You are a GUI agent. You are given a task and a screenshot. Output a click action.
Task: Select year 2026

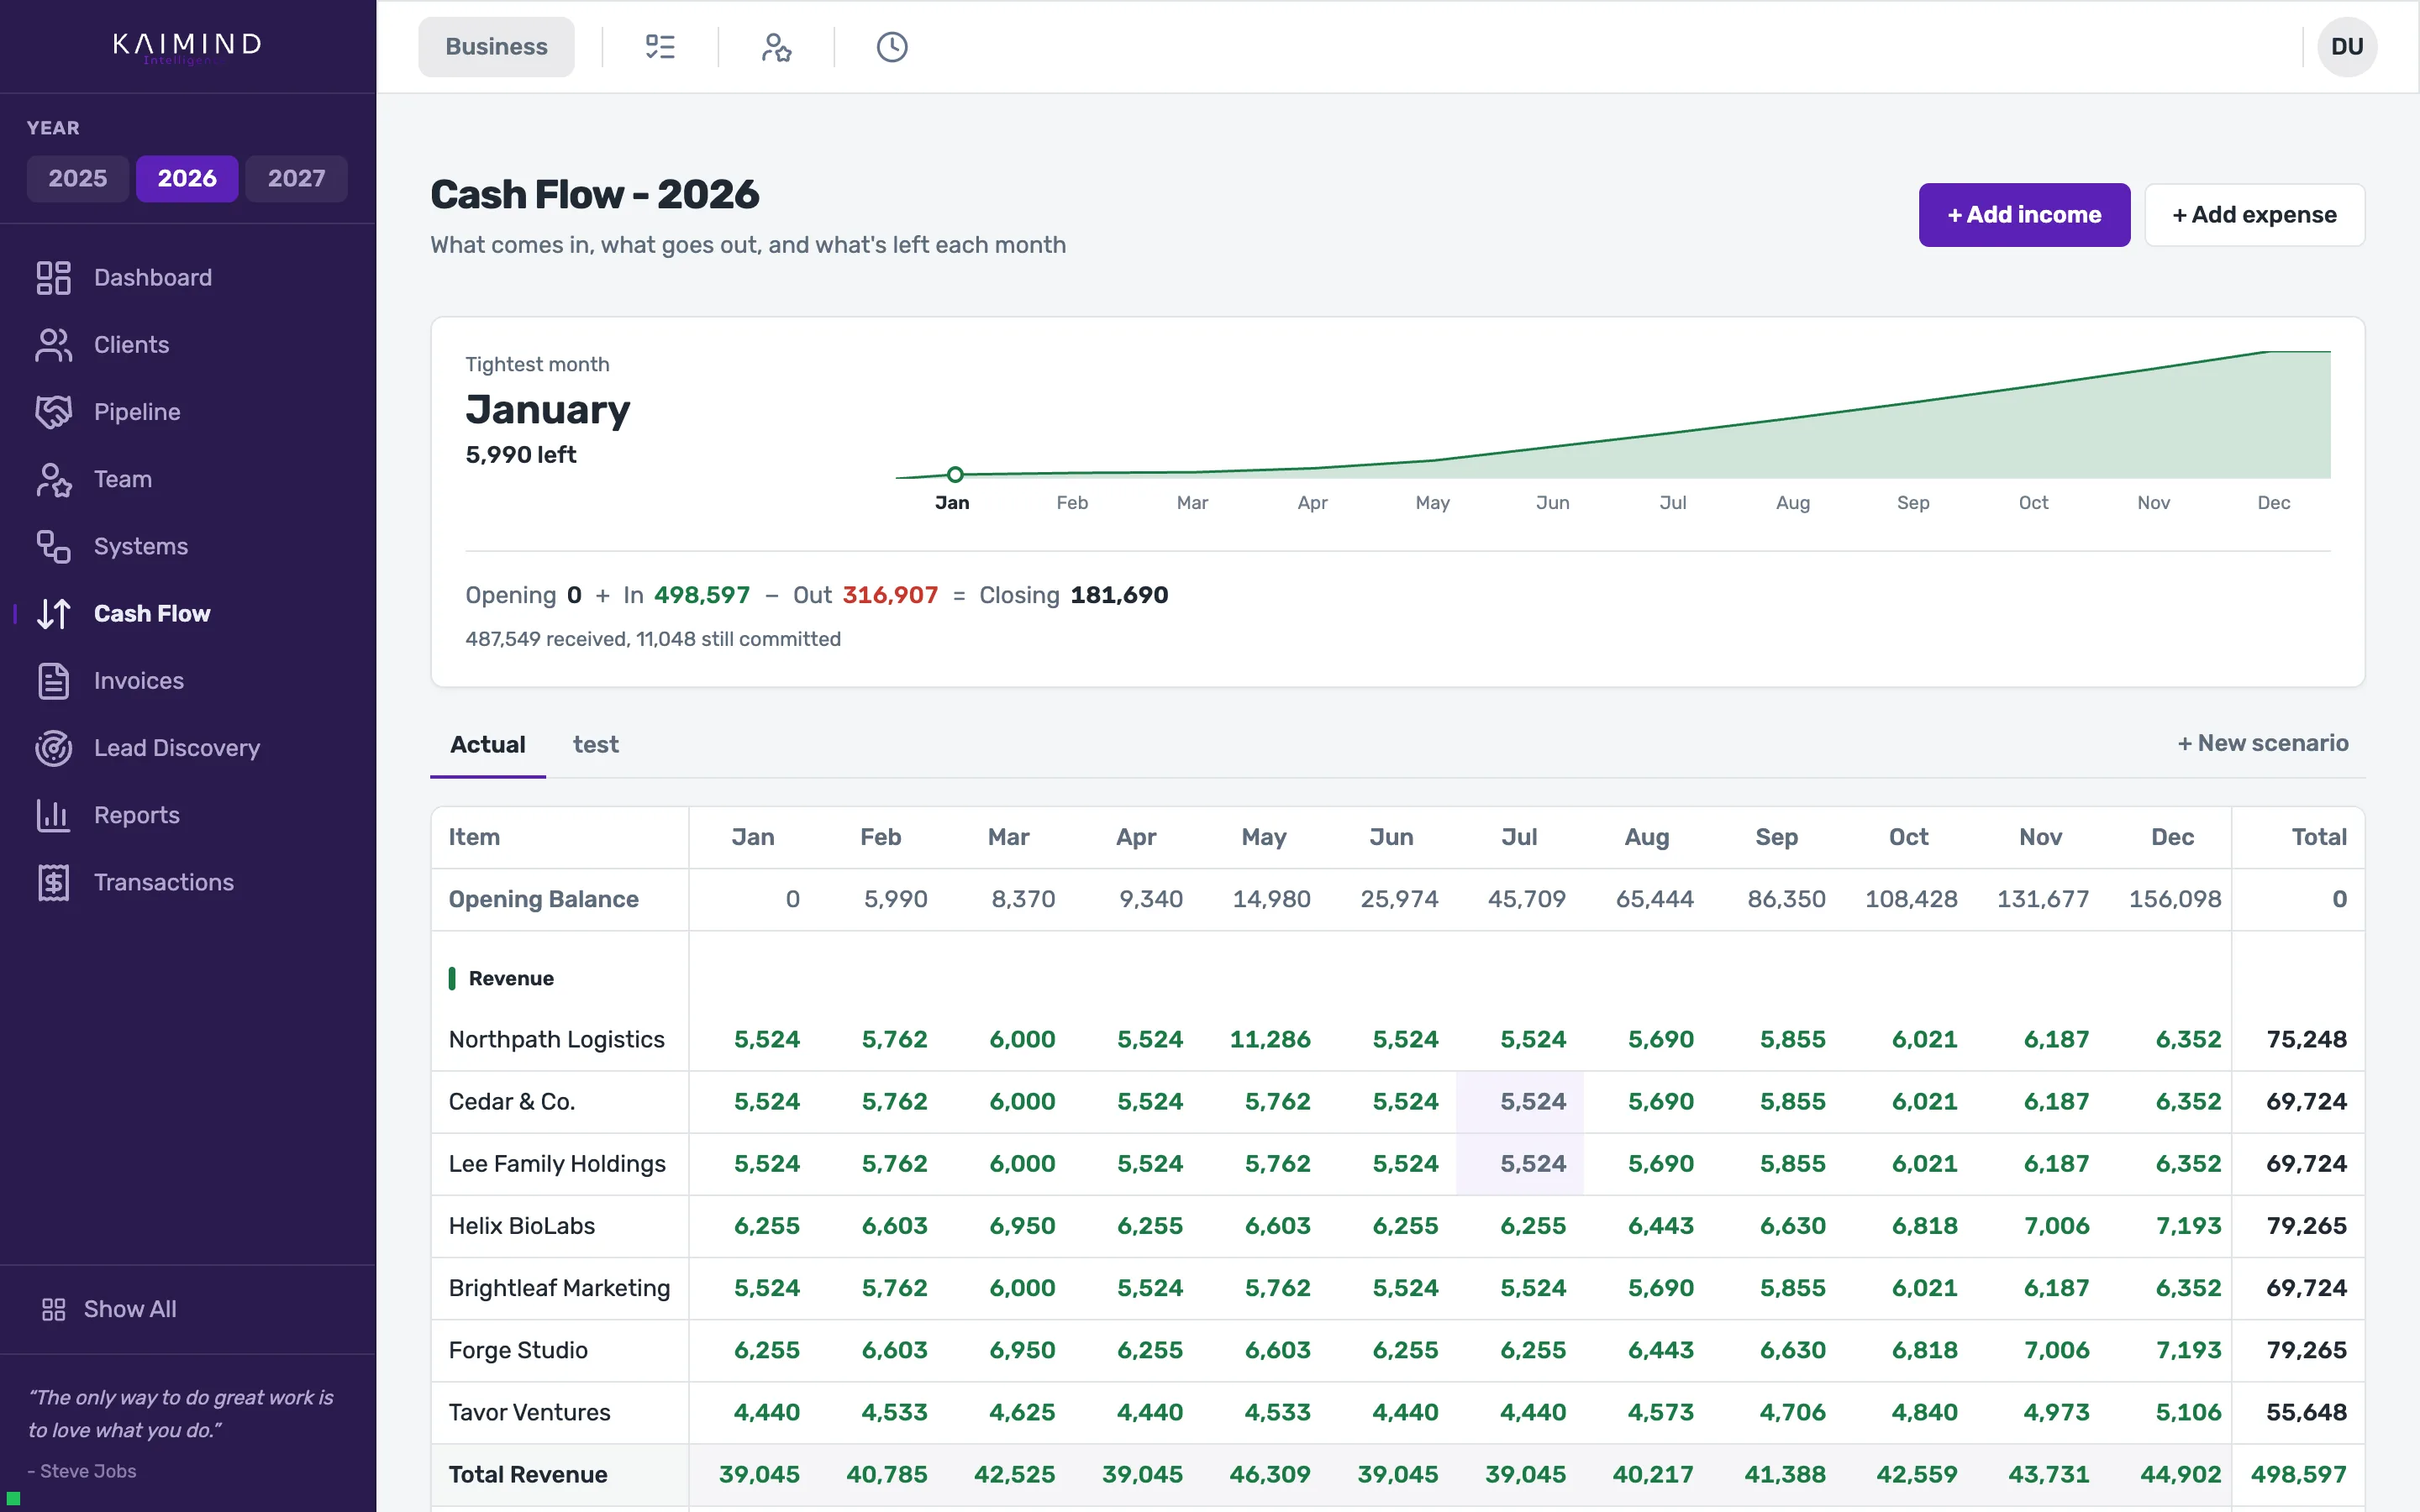click(x=187, y=179)
